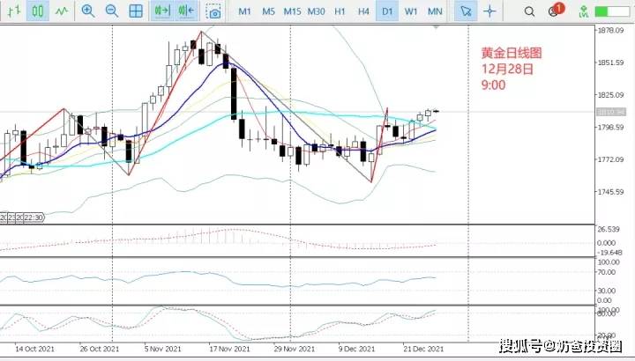635x361 pixels.
Task: Click the red 黄金日线图 chart annotation
Action: (511, 53)
